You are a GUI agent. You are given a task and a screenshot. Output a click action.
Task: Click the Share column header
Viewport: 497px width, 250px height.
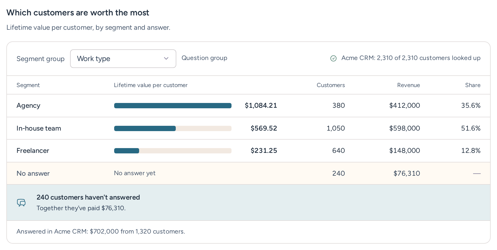(473, 85)
